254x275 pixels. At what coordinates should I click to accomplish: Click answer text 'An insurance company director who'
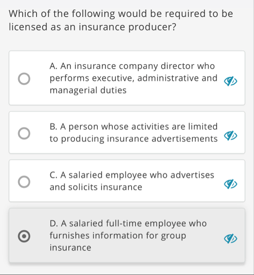coord(132,66)
